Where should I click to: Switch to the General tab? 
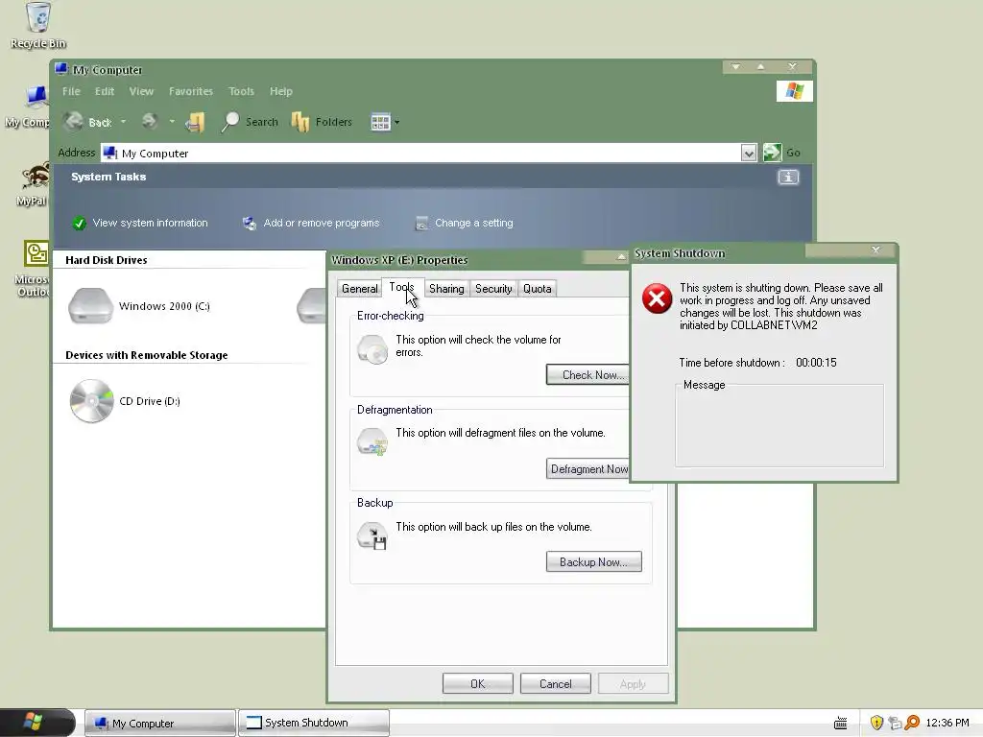359,288
